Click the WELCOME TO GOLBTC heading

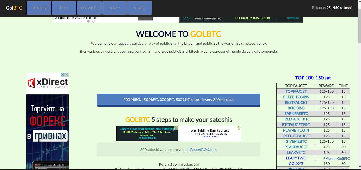pos(179,34)
